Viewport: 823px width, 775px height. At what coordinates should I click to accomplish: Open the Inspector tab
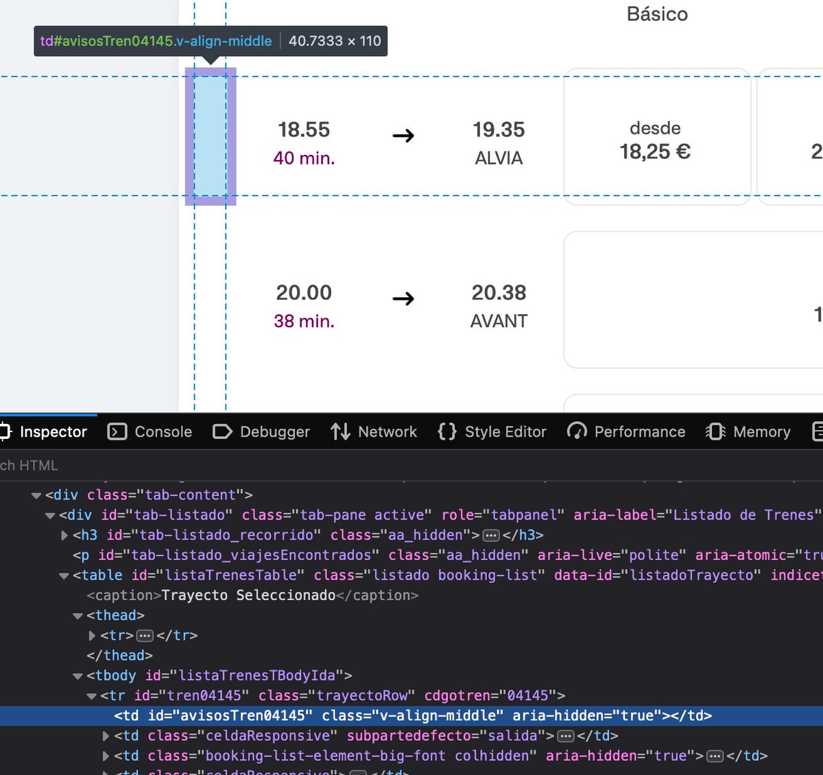tap(45, 431)
